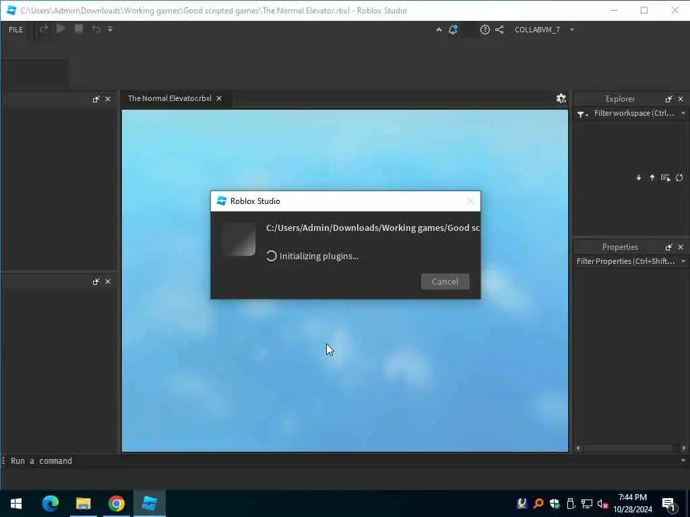Image resolution: width=690 pixels, height=517 pixels.
Task: Open the notifications bell
Action: click(453, 30)
